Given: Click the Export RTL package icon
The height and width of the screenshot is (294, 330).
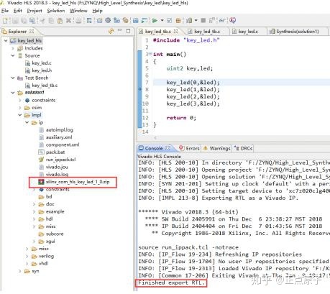Looking at the screenshot, I should (x=178, y=21).
